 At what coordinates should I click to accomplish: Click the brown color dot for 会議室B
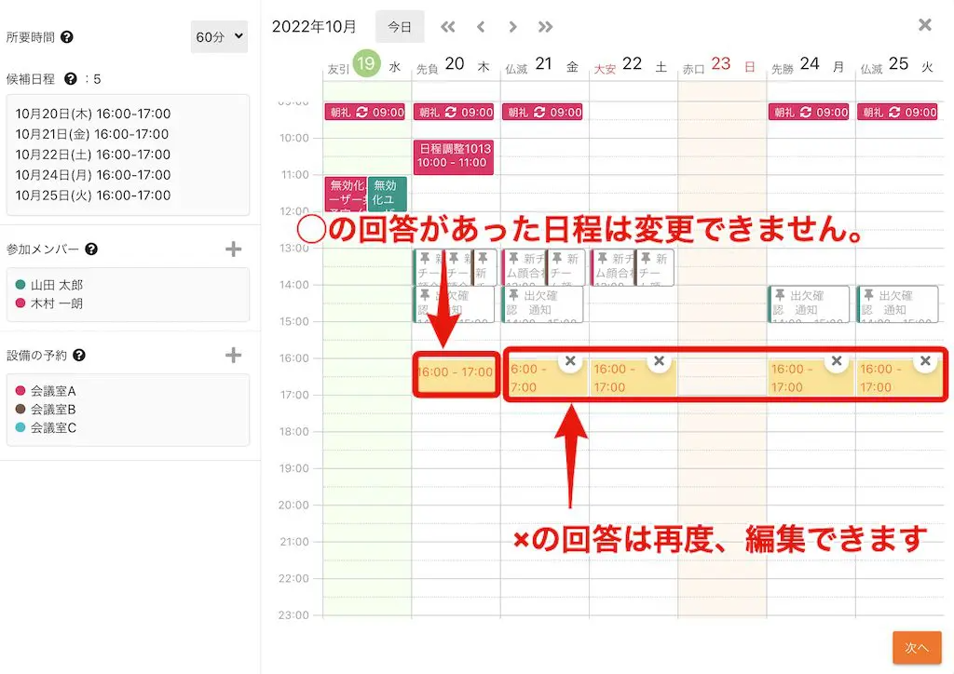[20, 409]
